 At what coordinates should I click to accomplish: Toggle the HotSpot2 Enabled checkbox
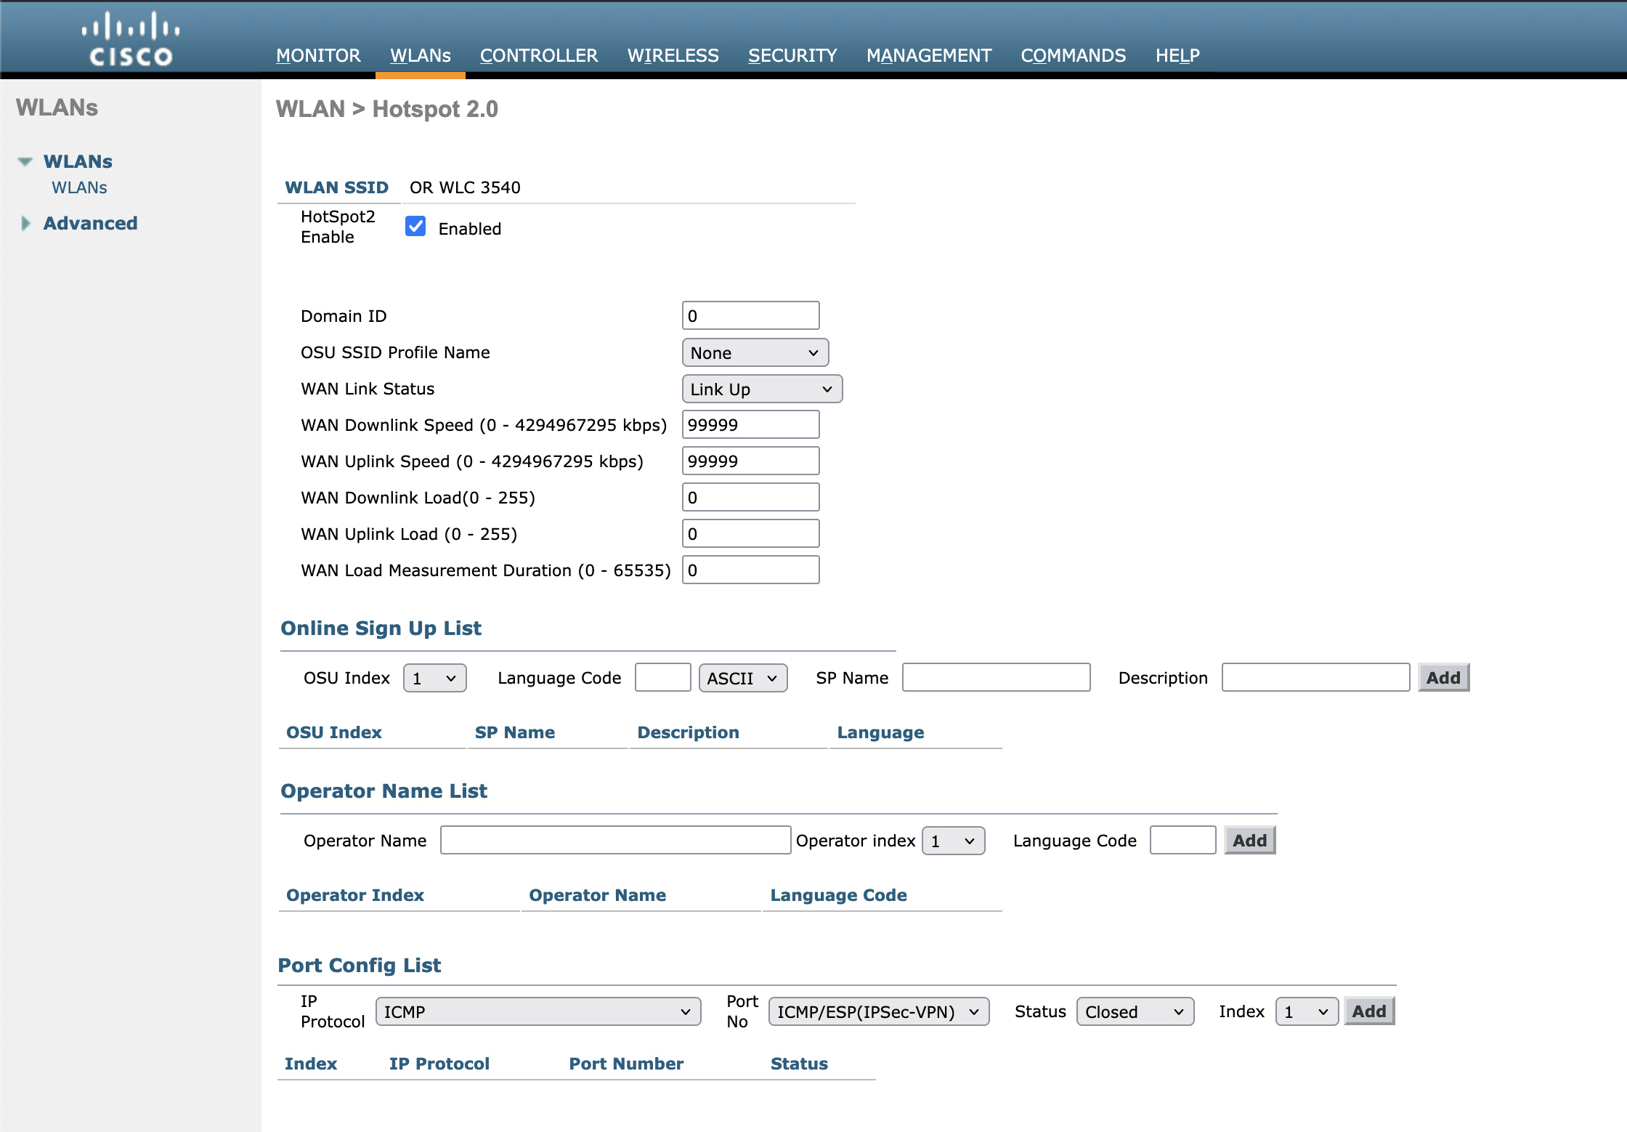415,226
